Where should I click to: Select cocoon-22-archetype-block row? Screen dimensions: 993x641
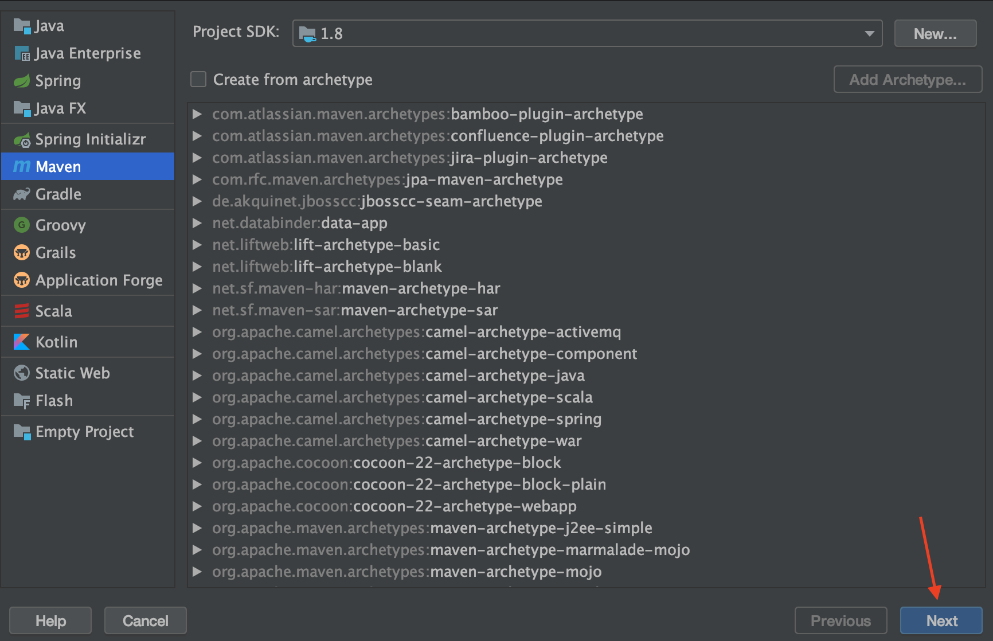point(586,463)
